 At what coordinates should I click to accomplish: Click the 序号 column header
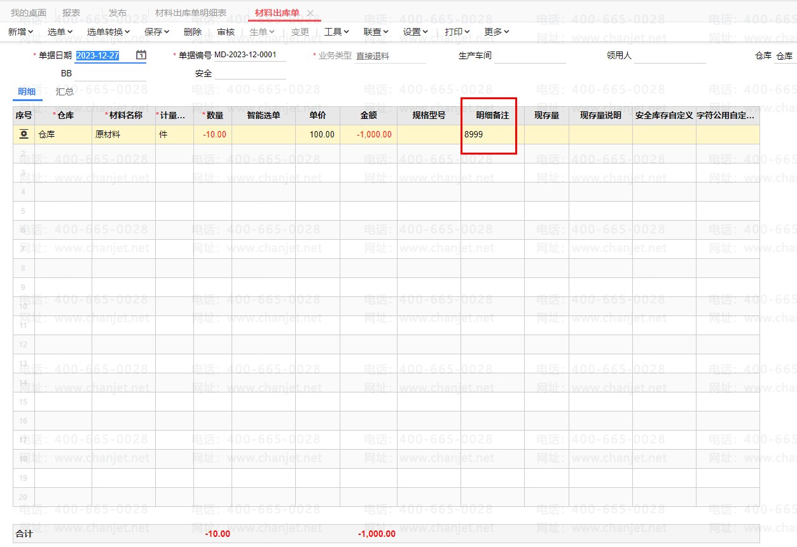pos(24,116)
